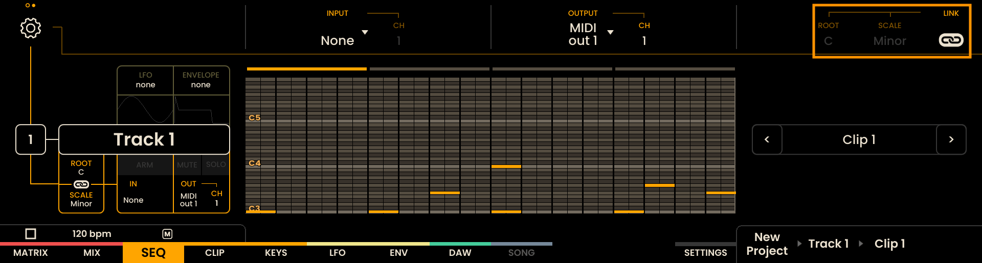Change the global SCALE Minor value
The width and height of the screenshot is (982, 263).
pyautogui.click(x=889, y=41)
